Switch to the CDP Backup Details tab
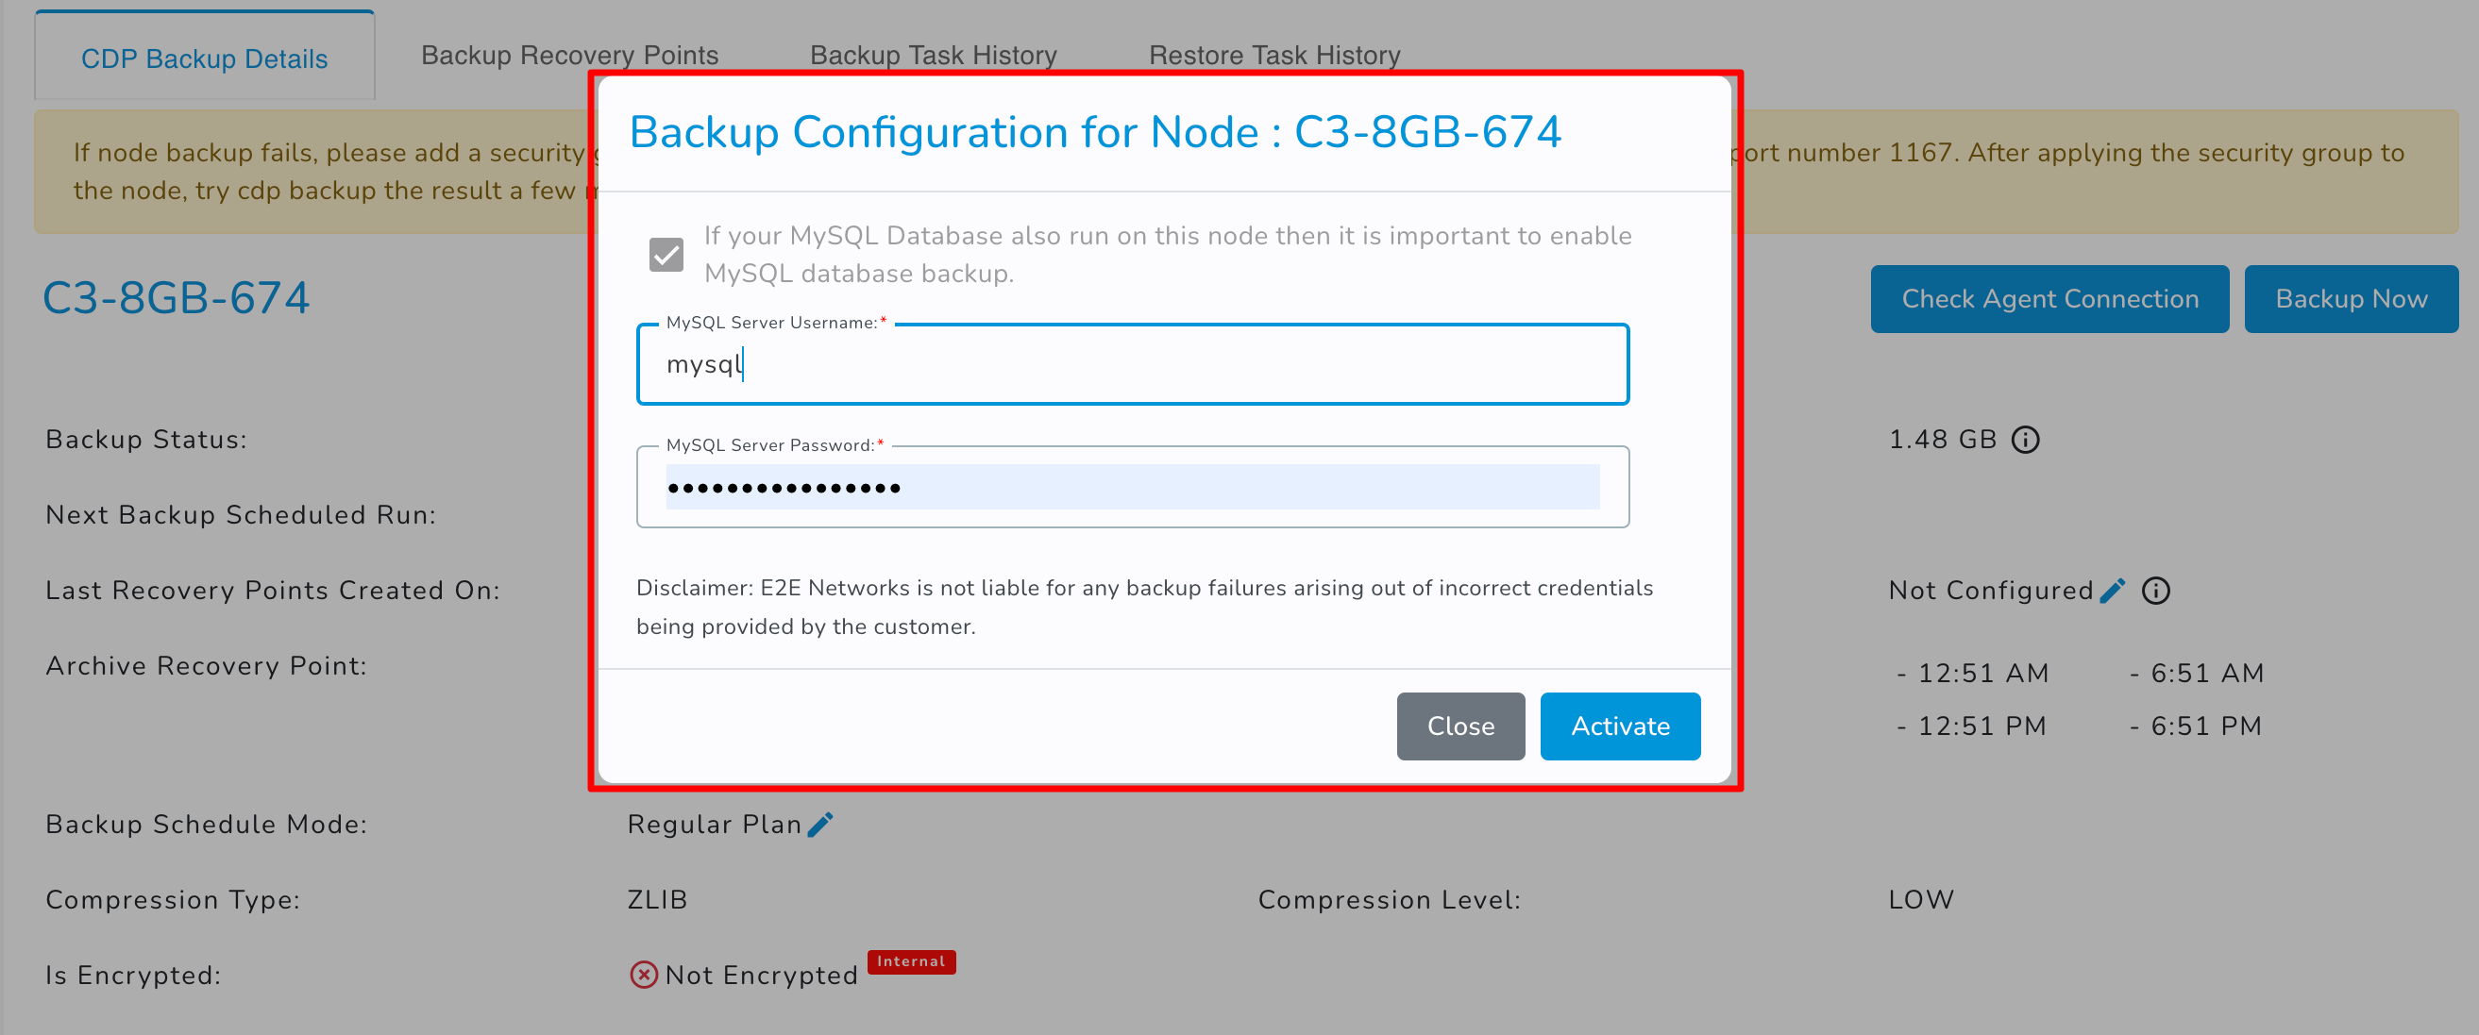The image size is (2479, 1035). 204,58
